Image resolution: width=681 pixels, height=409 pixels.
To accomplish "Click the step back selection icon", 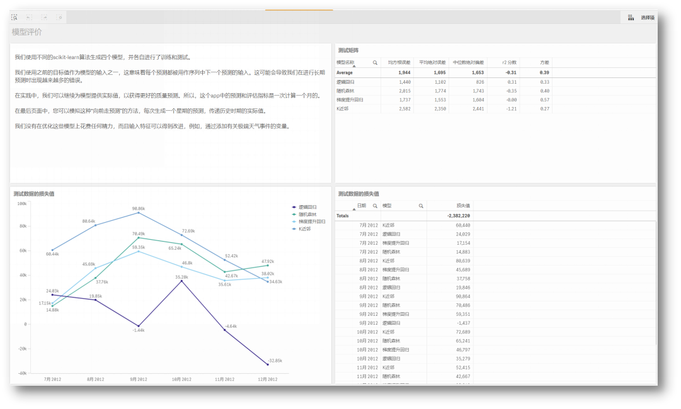I will pyautogui.click(x=29, y=18).
